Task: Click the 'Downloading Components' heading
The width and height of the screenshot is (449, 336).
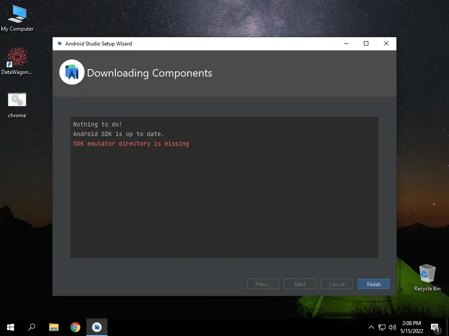Action: (150, 73)
